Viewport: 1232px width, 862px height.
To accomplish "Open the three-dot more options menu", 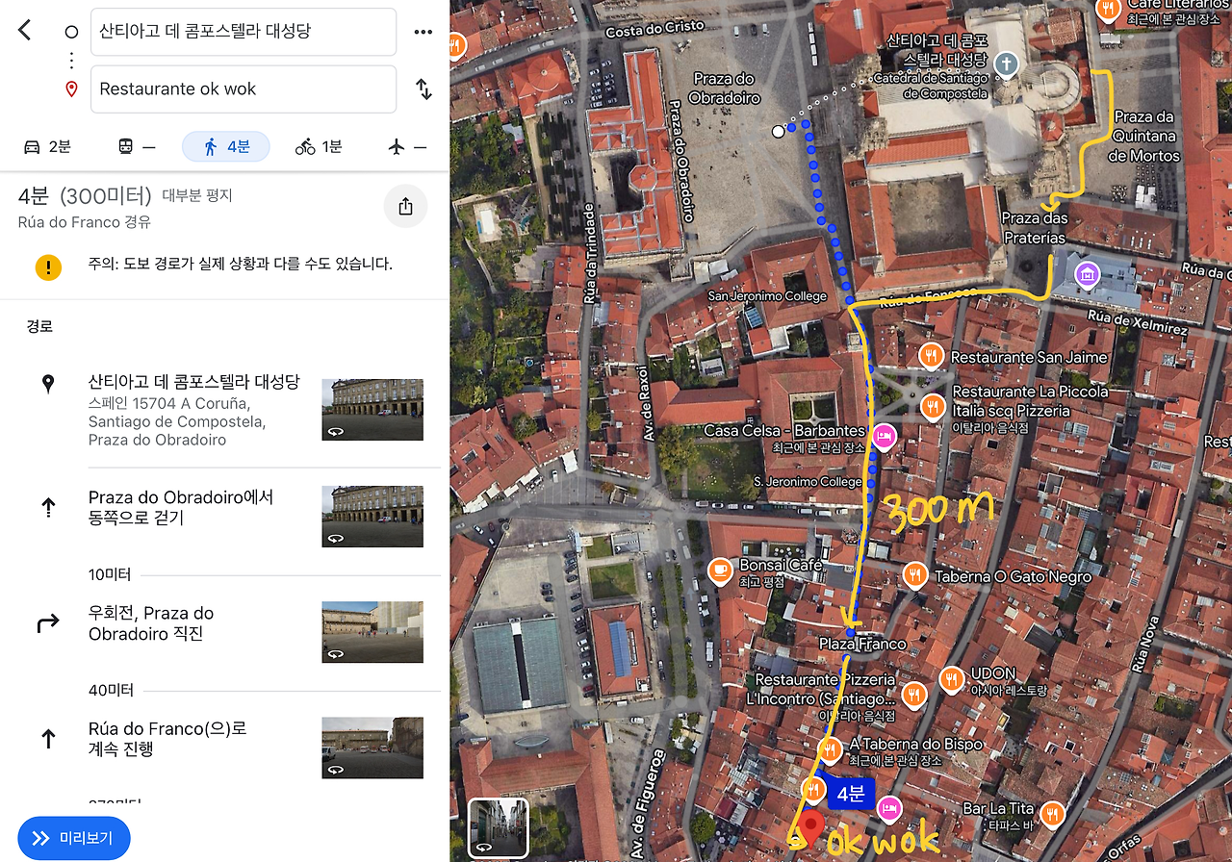I will (423, 32).
